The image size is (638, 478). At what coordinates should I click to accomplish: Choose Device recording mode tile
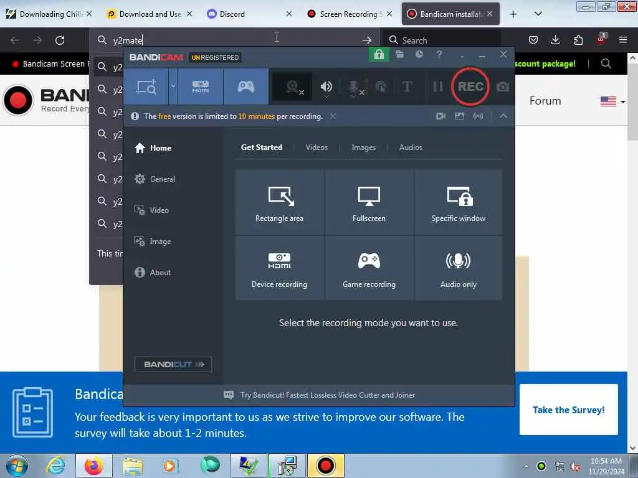280,268
